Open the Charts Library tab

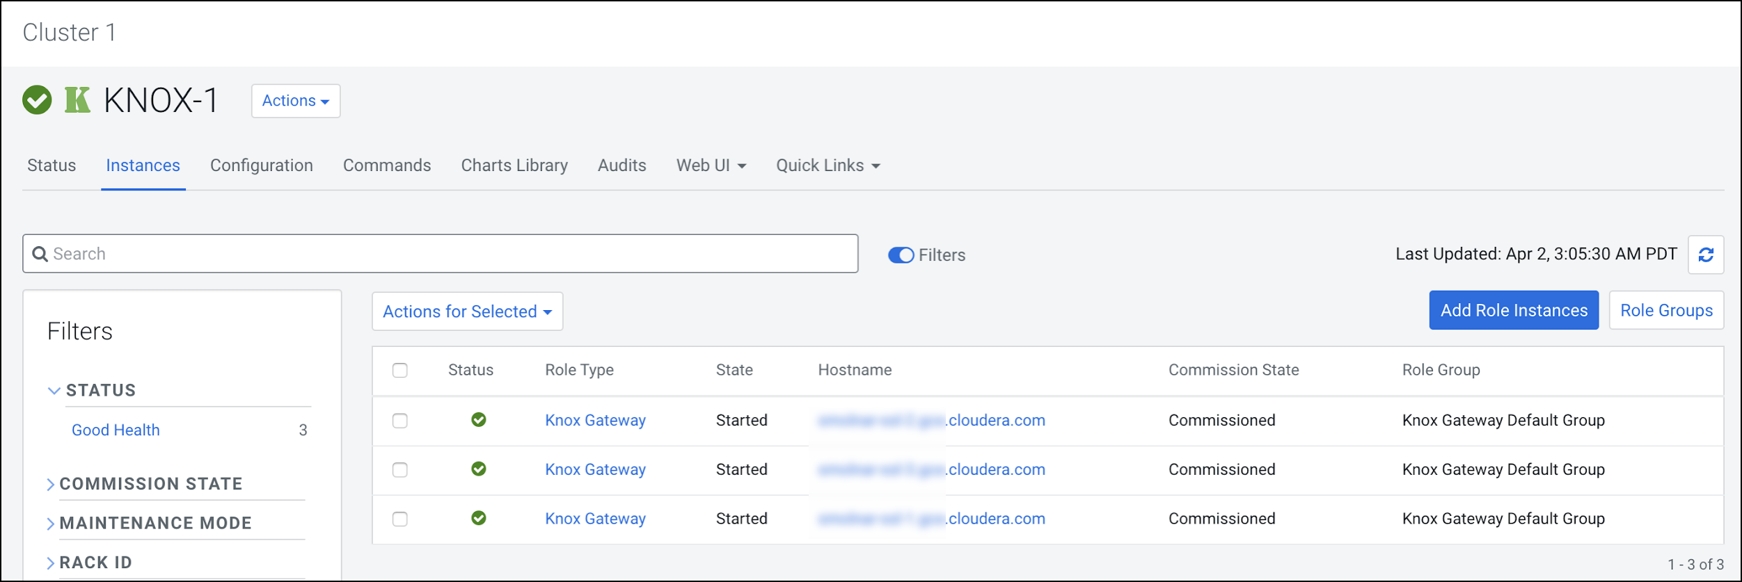coord(514,165)
